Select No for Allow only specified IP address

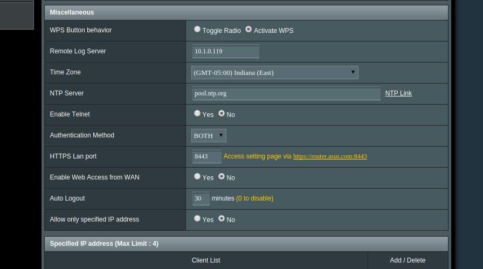coord(222,218)
